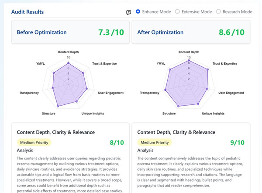
Task: Select the Enhance Mode radio button
Action: point(138,11)
